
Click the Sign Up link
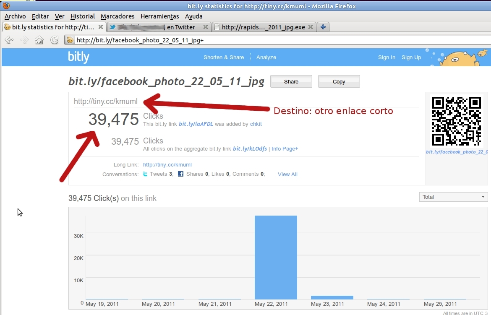click(411, 57)
